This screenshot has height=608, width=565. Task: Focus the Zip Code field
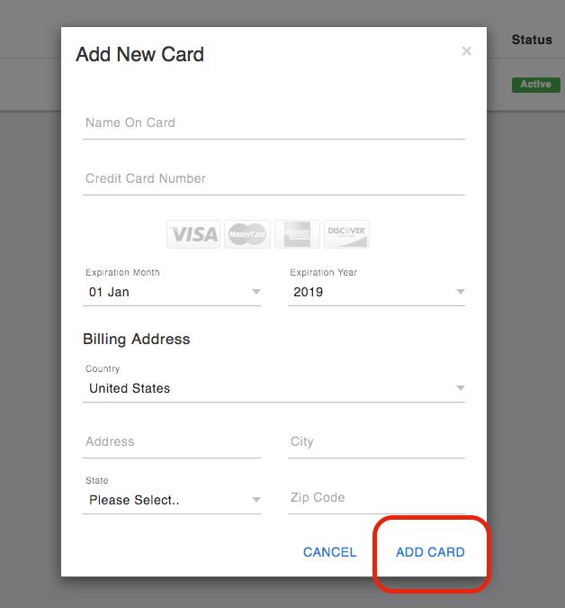(x=376, y=498)
